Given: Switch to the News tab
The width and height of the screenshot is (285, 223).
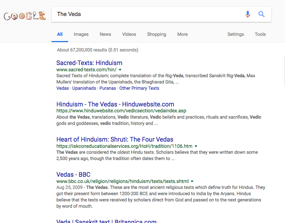Looking at the screenshot, I should pyautogui.click(x=105, y=34).
